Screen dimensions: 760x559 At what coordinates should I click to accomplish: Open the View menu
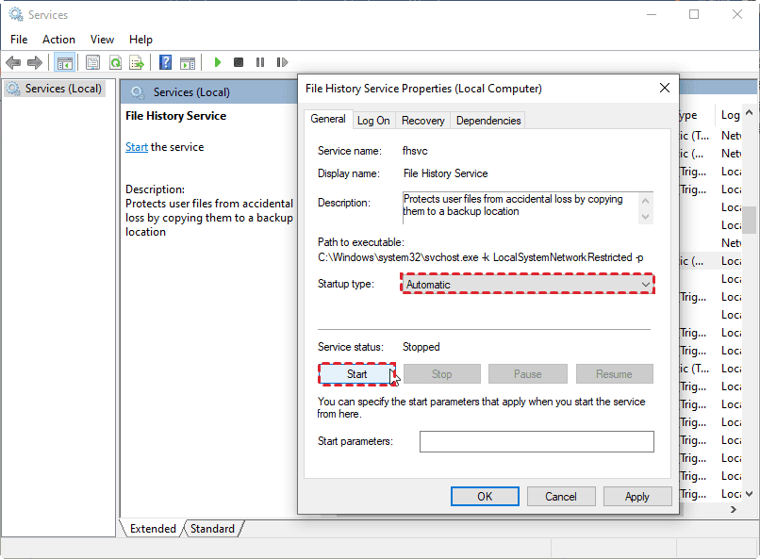click(x=102, y=40)
